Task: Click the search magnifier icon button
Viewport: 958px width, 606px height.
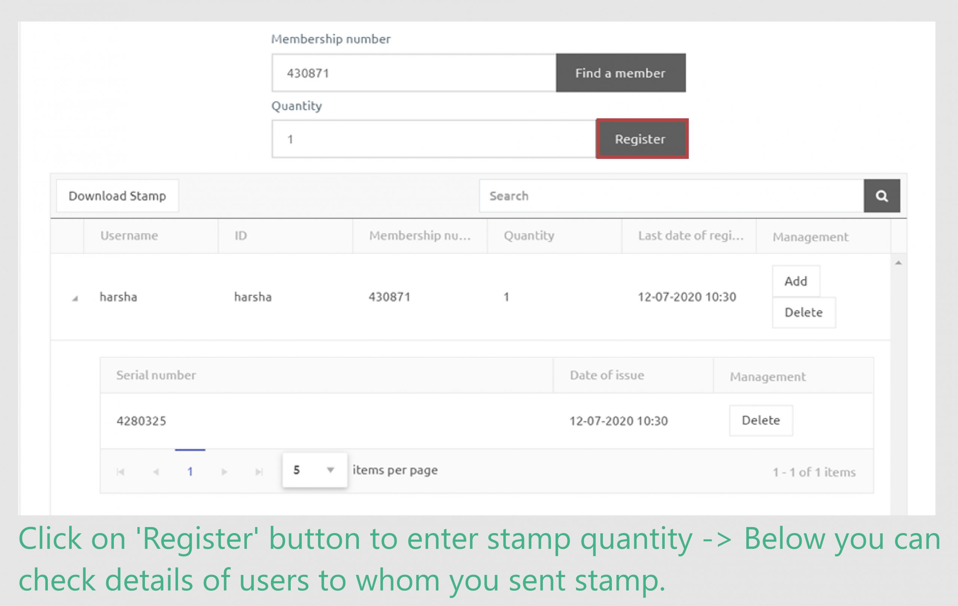Action: click(x=882, y=196)
